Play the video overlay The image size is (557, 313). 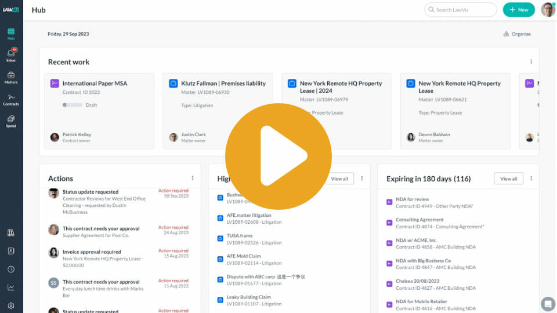[x=278, y=156]
